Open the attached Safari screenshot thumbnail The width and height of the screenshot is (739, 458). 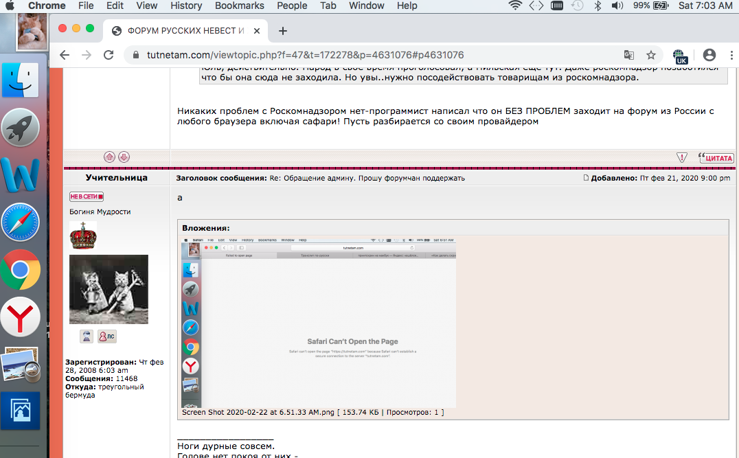click(x=317, y=321)
